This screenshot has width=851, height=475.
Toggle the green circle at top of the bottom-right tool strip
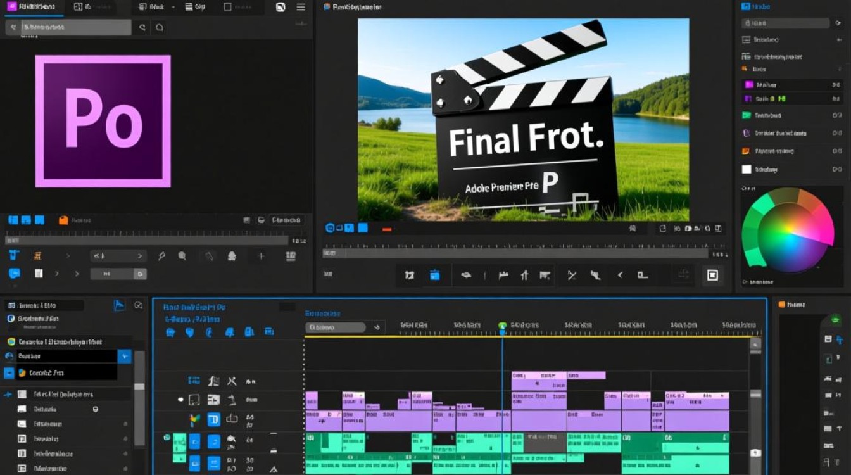pos(835,321)
